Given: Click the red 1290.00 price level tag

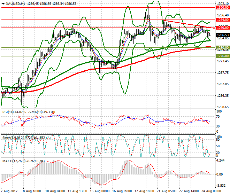Looking at the screenshot, I should [222, 28].
